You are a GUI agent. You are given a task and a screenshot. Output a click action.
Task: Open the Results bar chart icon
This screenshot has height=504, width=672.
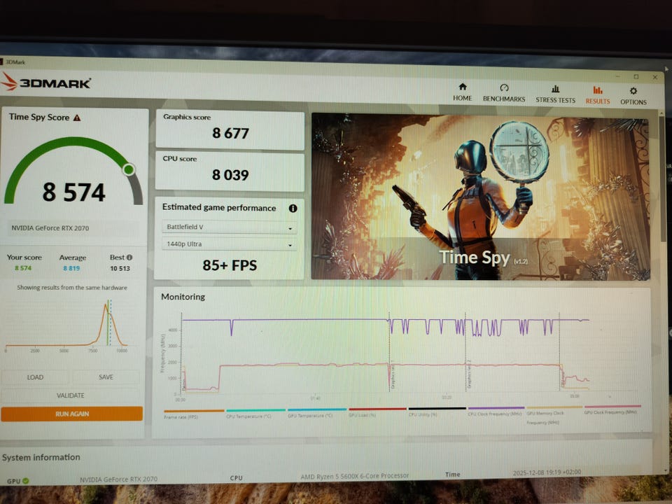point(597,90)
